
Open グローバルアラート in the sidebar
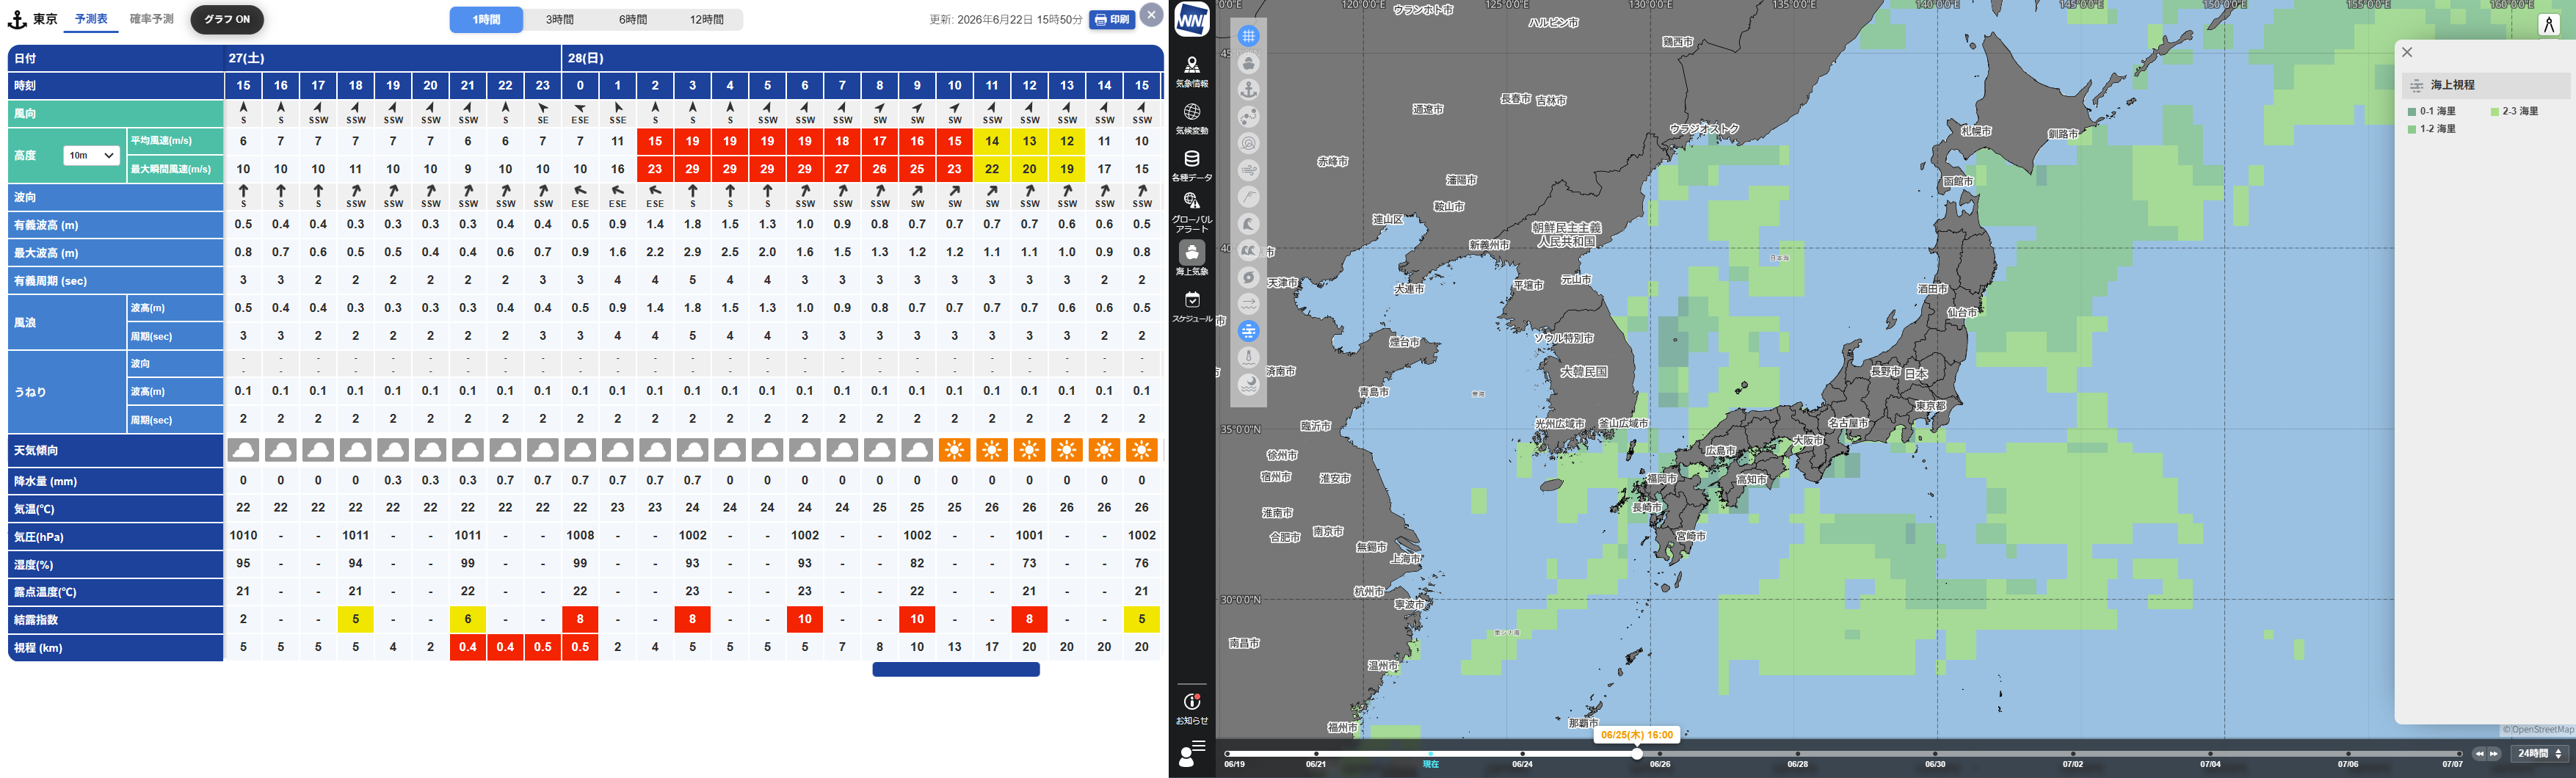[x=1192, y=213]
